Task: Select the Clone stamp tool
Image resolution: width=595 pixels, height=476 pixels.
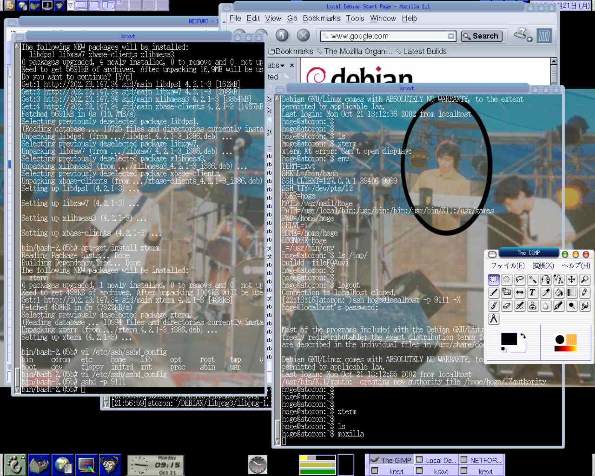Action: (x=533, y=305)
